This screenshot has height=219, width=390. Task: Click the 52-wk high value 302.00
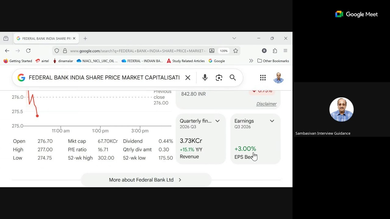[x=106, y=158]
